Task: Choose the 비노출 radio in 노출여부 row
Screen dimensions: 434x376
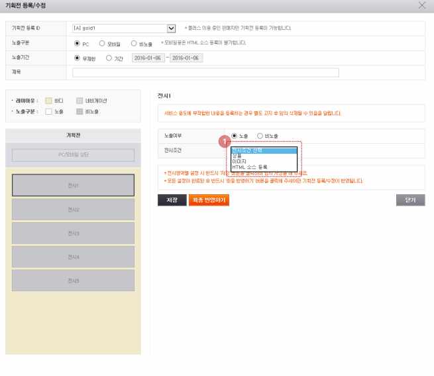Action: click(260, 136)
